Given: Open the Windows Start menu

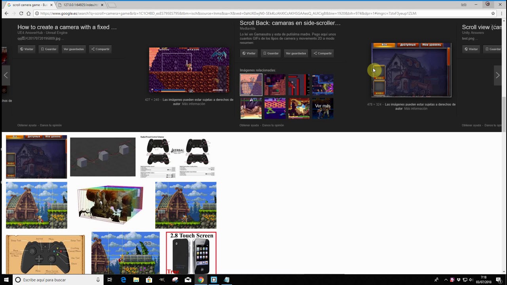Looking at the screenshot, I should tap(6, 279).
